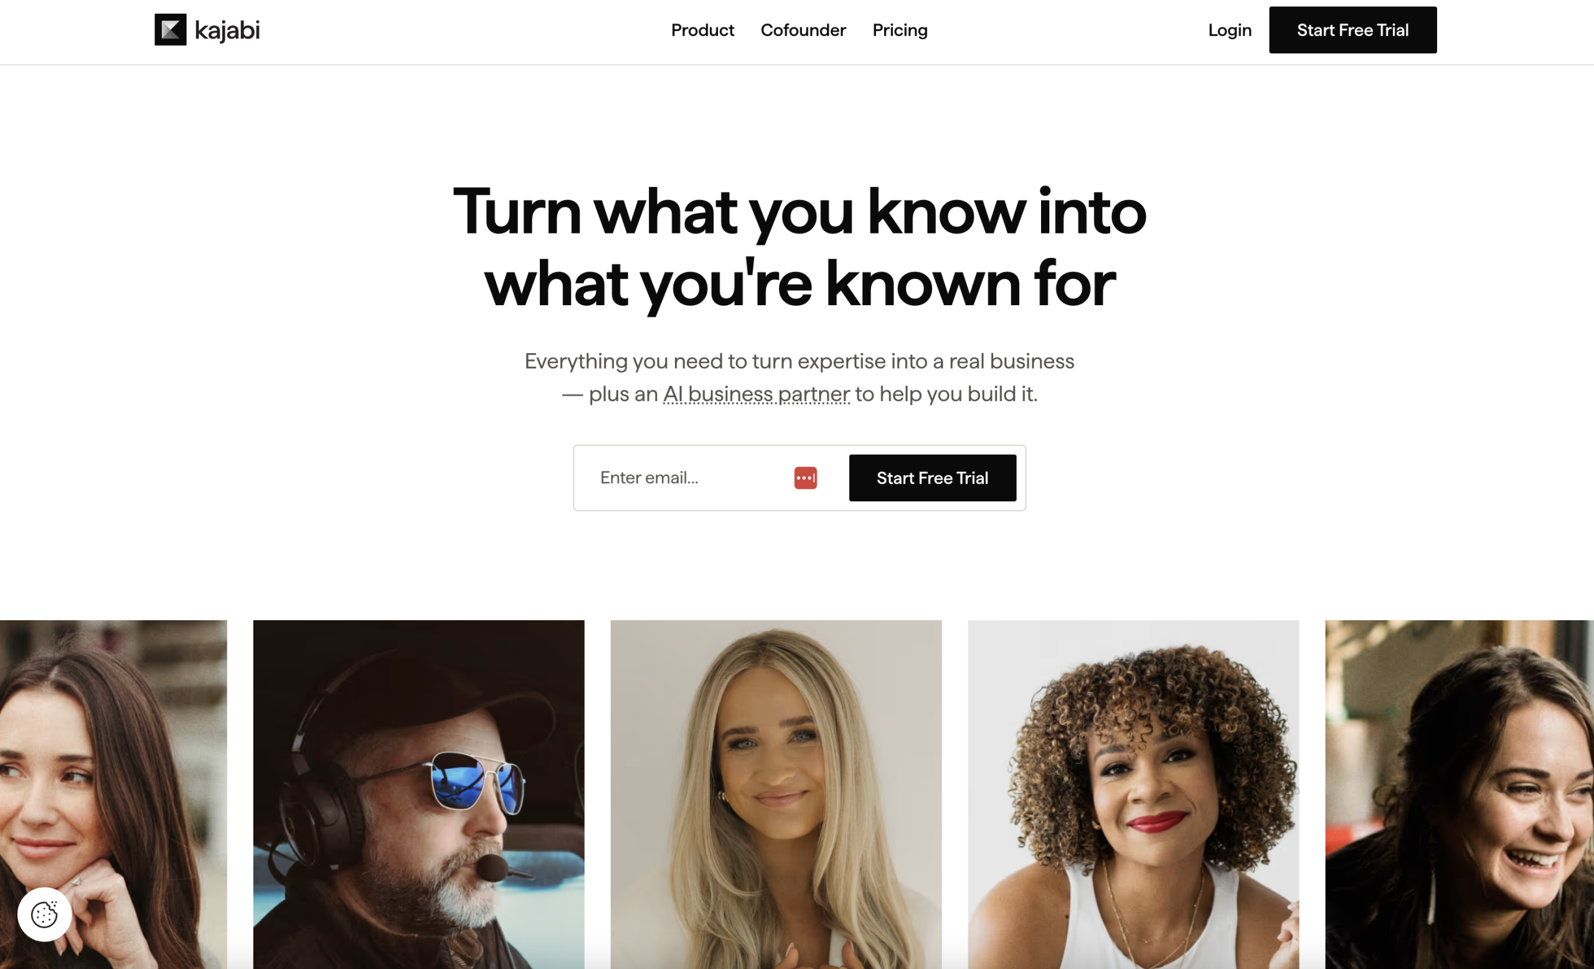Select the pilot with headset photo
Screen dimensions: 1594x969
coord(418,795)
